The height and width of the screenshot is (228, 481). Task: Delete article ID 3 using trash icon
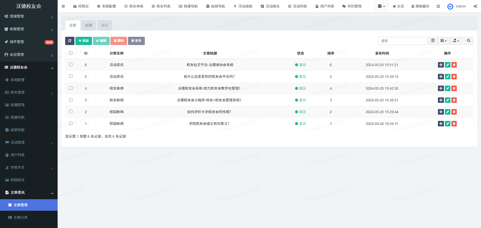454,100
